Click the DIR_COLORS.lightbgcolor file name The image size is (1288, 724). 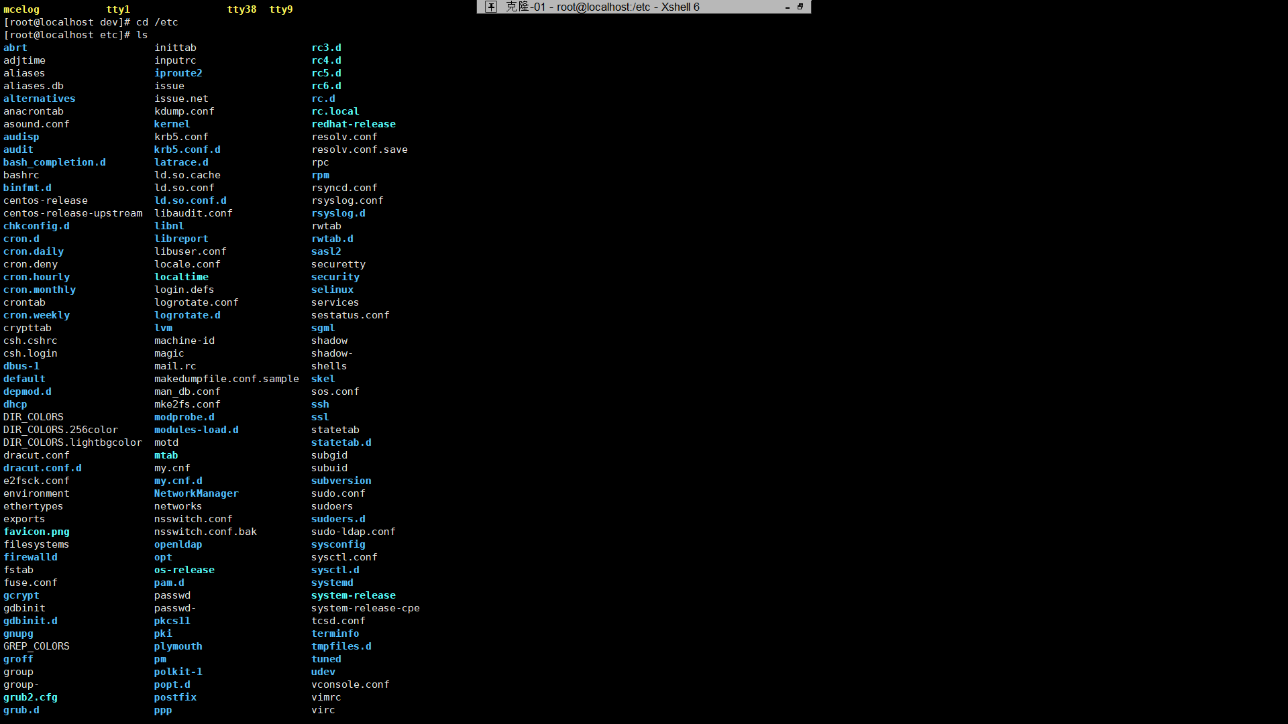72,442
